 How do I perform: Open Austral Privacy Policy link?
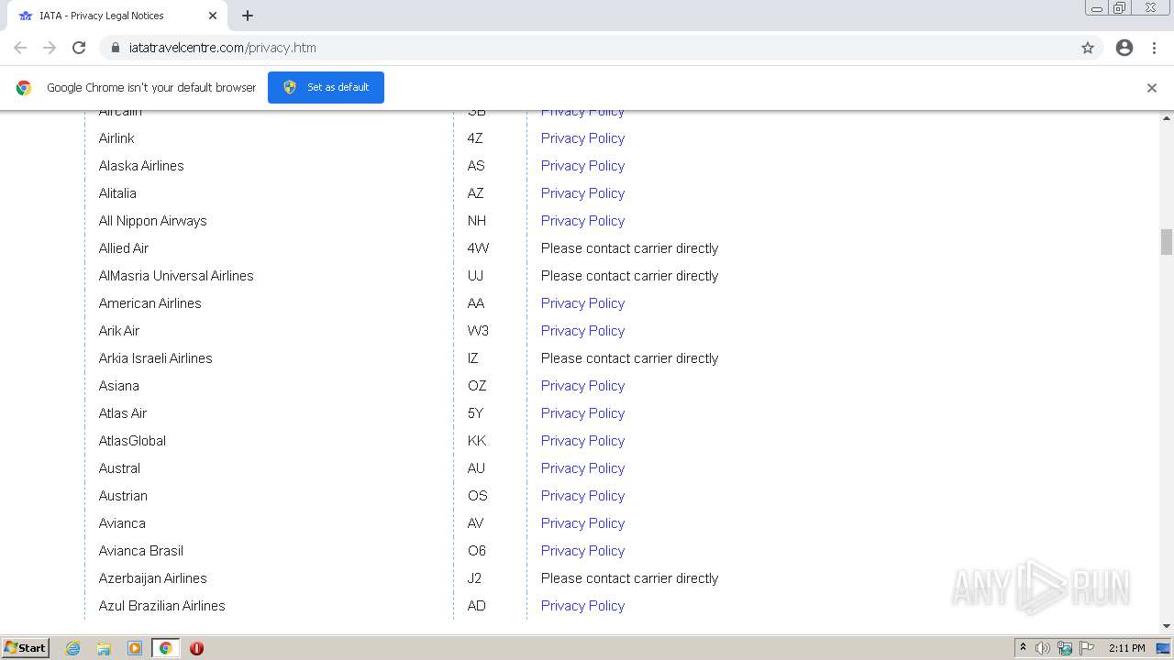[582, 468]
